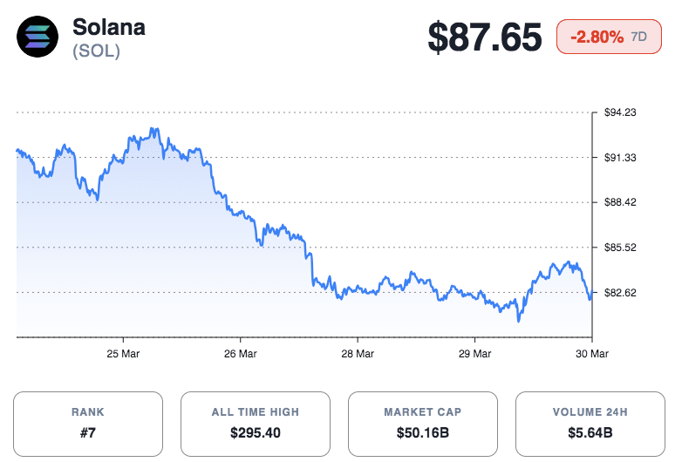This screenshot has height=462, width=682.
Task: Click the 30 Mar date marker
Action: point(591,354)
